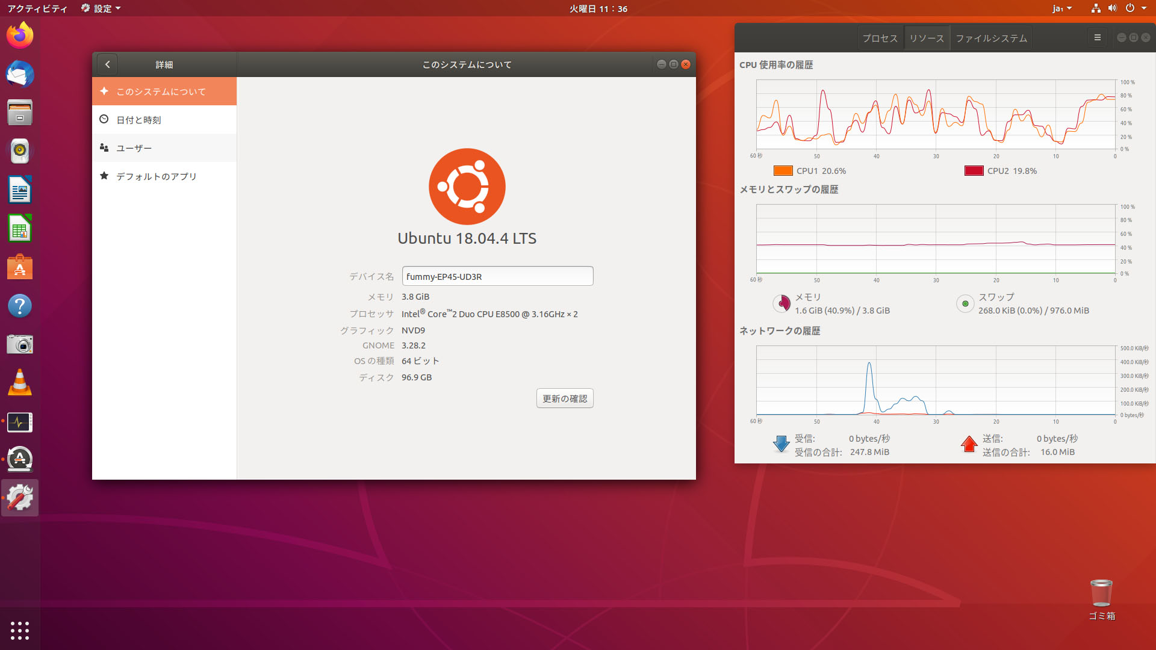Screen dimensions: 1156x650
Task: Click the Ubuntu logo in the about panel
Action: pyautogui.click(x=467, y=187)
